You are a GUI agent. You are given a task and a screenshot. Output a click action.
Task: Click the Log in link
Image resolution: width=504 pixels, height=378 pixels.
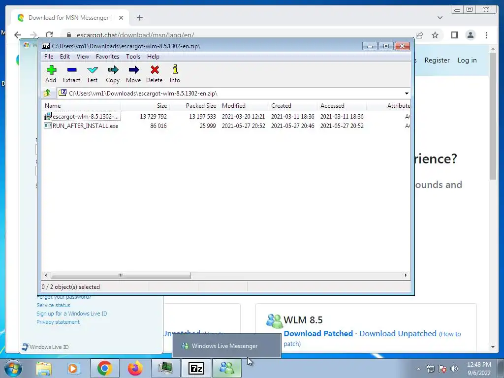467,60
